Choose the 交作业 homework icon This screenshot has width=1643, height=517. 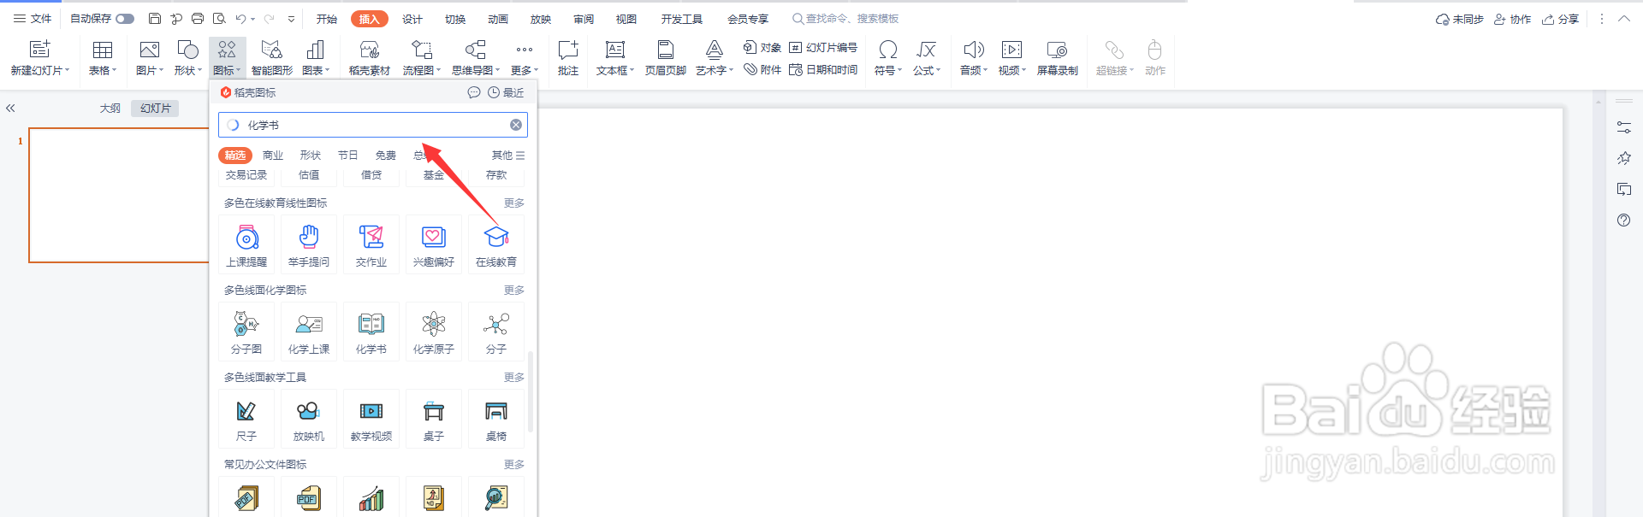point(371,244)
